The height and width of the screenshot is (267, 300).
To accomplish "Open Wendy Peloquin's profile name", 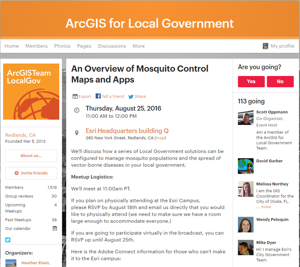I will click(x=272, y=219).
